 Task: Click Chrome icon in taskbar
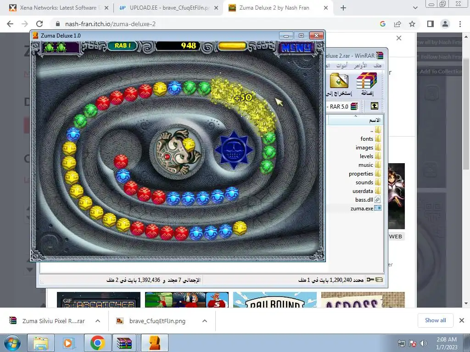pyautogui.click(x=97, y=343)
